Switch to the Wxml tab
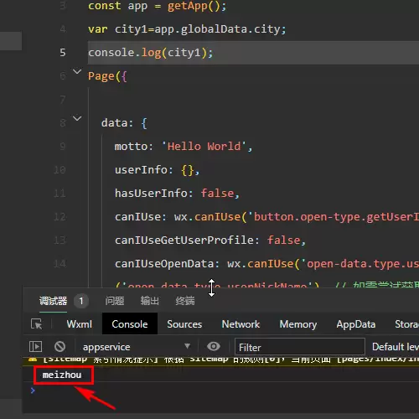 [x=80, y=324]
